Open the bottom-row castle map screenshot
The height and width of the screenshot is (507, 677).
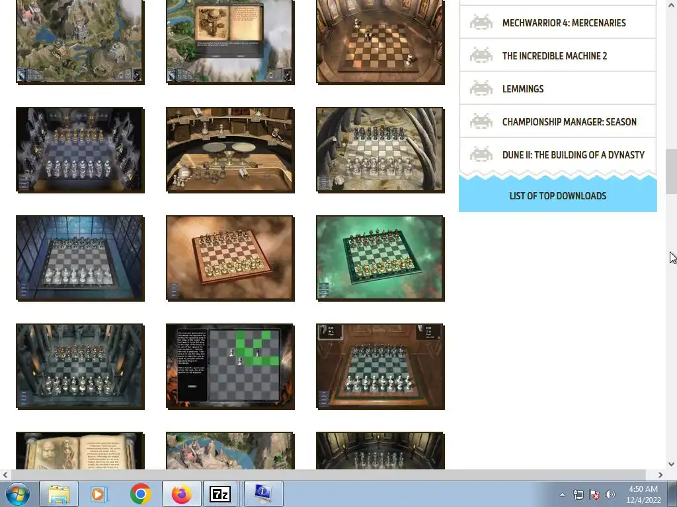(230, 450)
